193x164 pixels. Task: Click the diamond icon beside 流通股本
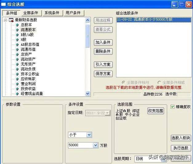click(x=17, y=30)
